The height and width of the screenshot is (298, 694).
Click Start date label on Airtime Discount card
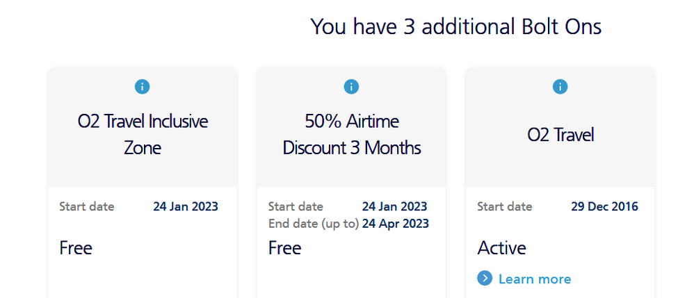coord(296,206)
